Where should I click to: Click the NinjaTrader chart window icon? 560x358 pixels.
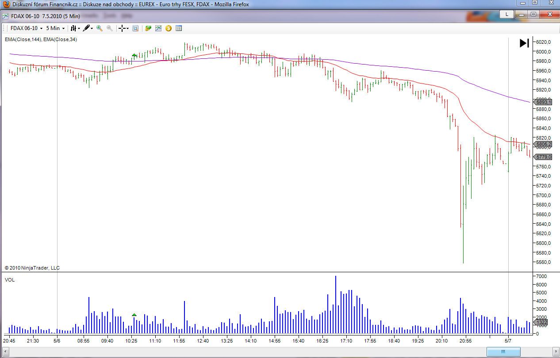pyautogui.click(x=5, y=16)
